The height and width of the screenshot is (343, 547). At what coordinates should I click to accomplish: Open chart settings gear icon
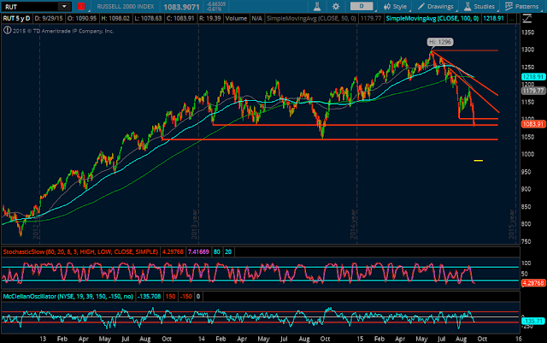[x=336, y=6]
